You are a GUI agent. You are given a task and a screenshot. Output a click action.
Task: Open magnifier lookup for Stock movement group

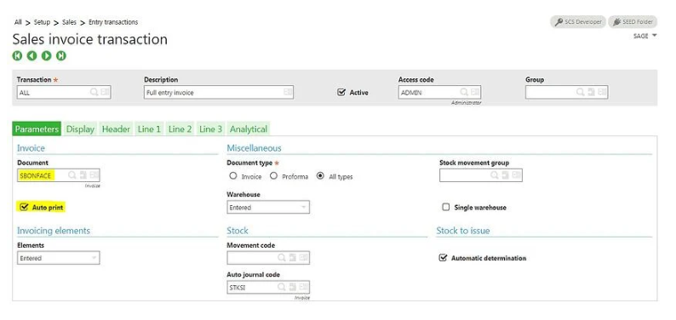494,175
